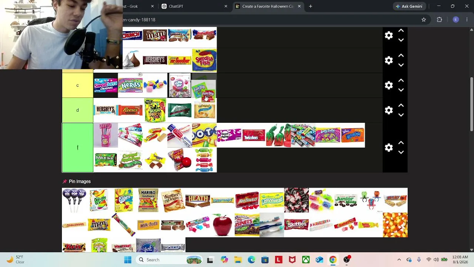Move the c tier row up
The height and width of the screenshot is (267, 474).
coord(401,80)
